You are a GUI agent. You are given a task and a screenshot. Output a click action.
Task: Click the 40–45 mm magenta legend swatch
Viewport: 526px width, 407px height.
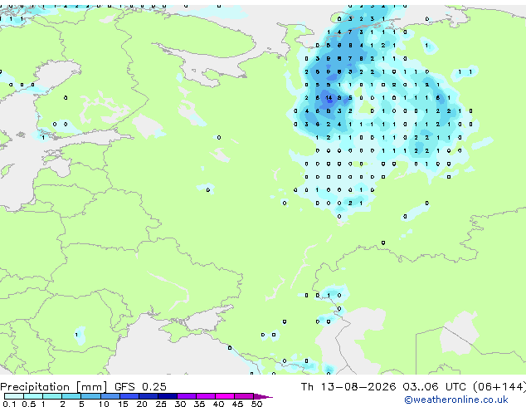(x=225, y=396)
